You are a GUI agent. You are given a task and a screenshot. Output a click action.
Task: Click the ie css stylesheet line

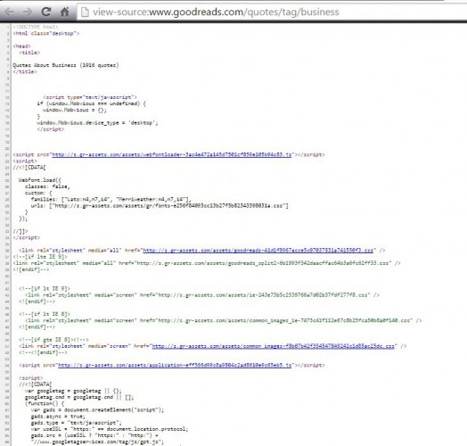pyautogui.click(x=202, y=295)
